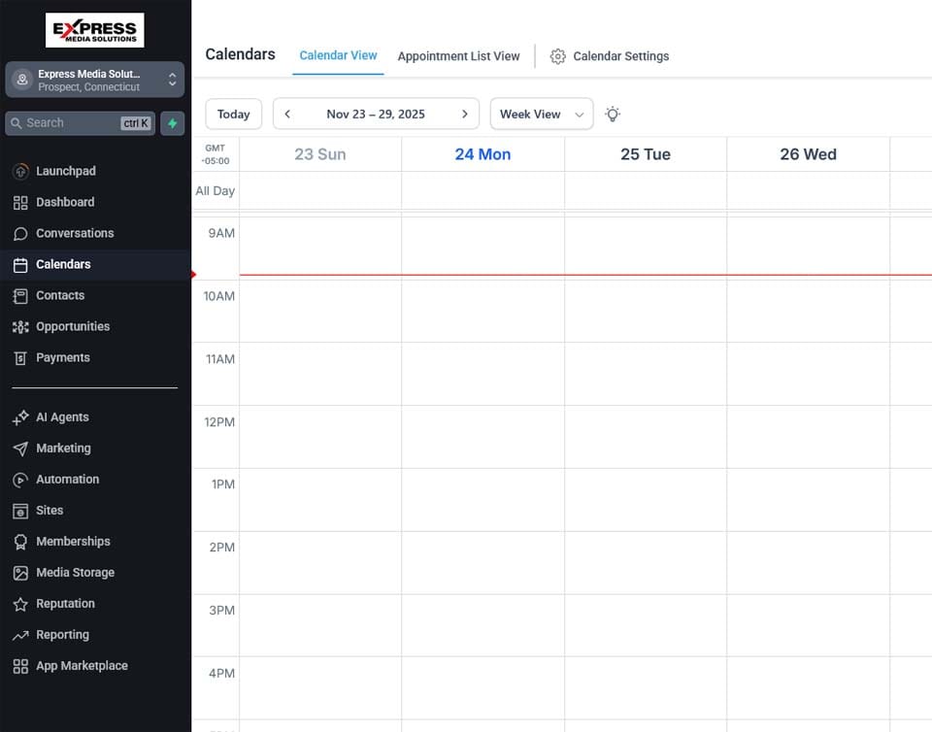
Task: Click the Reputation star icon
Action: click(20, 604)
